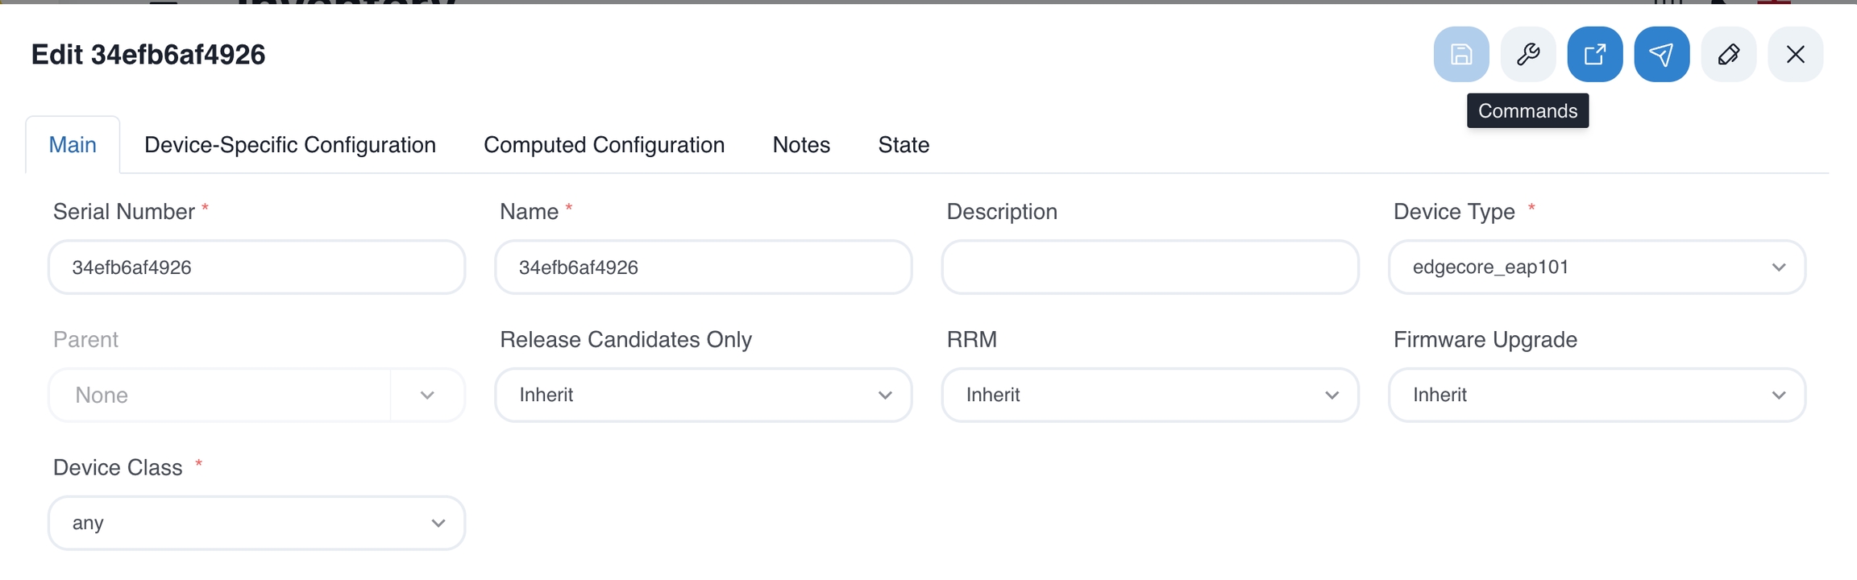
Task: Focus the Name text field
Action: coord(703,267)
